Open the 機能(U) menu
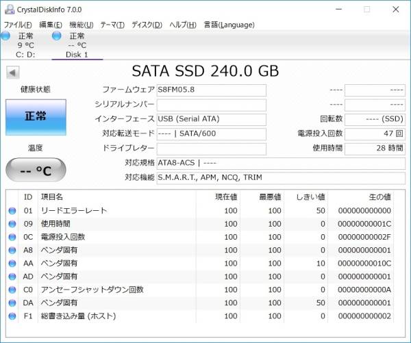The image size is (411, 343). click(x=82, y=25)
